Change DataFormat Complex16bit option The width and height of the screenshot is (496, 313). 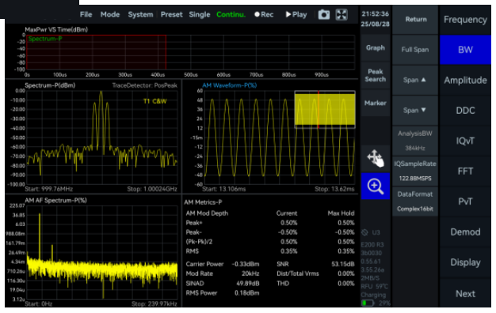[415, 202]
